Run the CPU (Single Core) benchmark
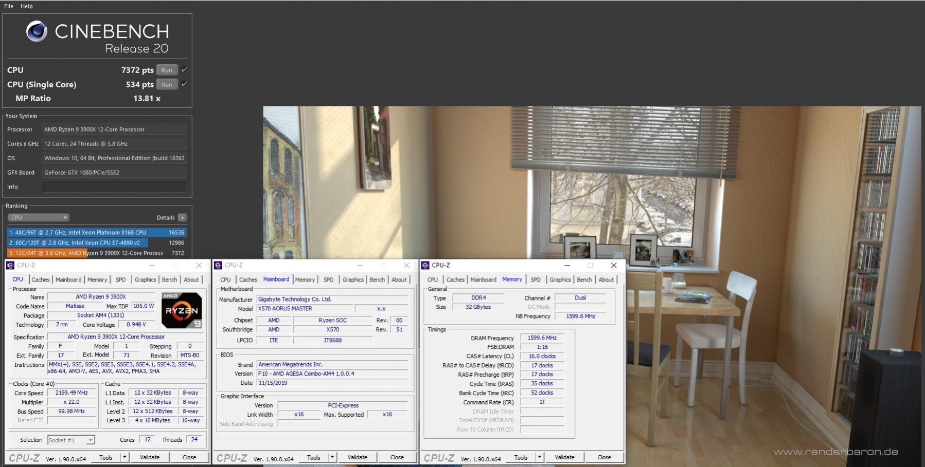The height and width of the screenshot is (467, 925). [167, 84]
